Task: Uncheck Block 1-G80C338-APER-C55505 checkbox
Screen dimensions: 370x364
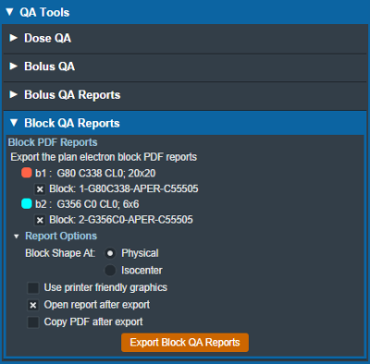Action: (x=40, y=188)
